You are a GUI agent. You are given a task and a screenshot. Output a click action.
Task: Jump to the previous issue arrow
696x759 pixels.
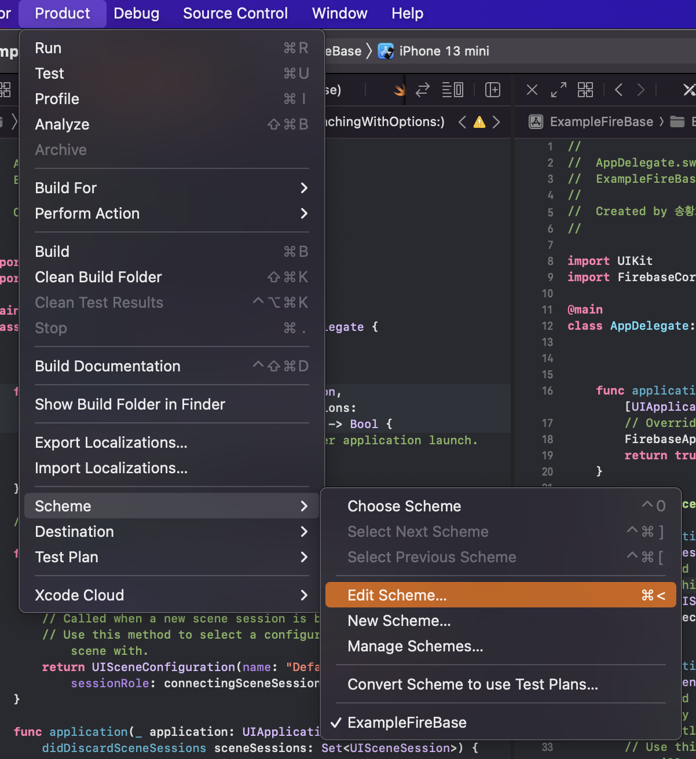(x=462, y=122)
